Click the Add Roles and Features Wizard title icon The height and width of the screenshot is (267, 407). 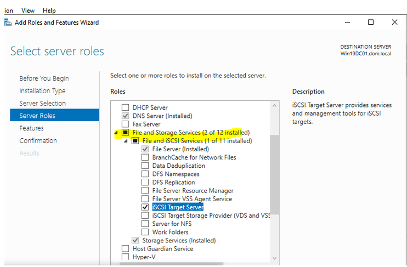(7, 22)
